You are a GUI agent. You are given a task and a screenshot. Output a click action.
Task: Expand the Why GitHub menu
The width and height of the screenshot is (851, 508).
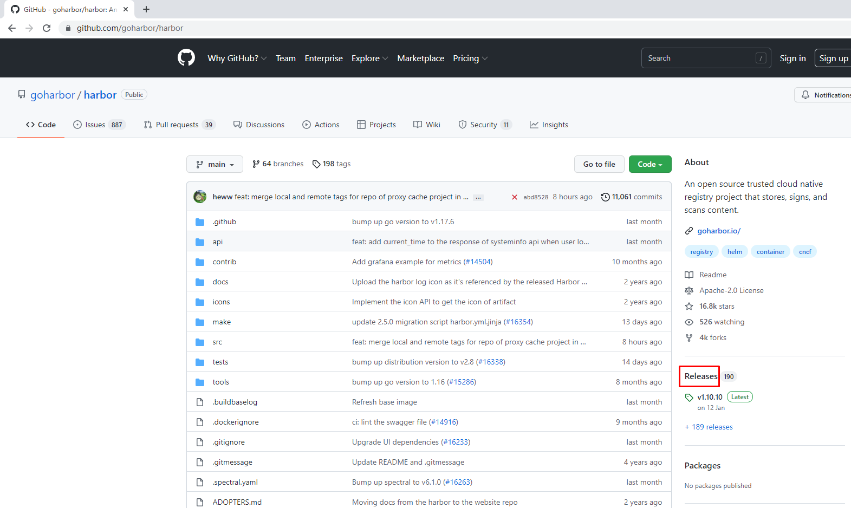(x=237, y=58)
